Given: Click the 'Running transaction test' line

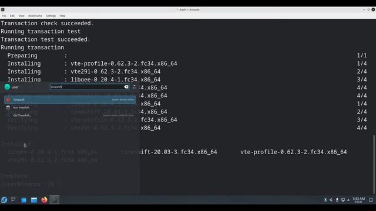Looking at the screenshot, I should coord(41,31).
